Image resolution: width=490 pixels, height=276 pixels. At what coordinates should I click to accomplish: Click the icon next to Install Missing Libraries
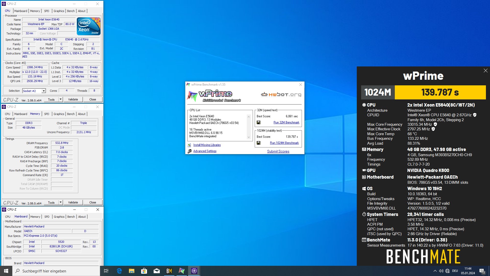pos(189,145)
